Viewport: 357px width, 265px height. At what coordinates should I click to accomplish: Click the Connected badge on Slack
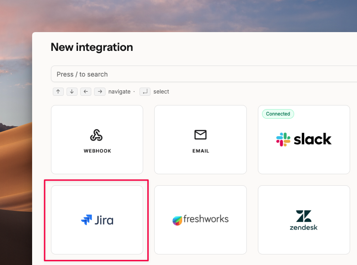tap(278, 114)
